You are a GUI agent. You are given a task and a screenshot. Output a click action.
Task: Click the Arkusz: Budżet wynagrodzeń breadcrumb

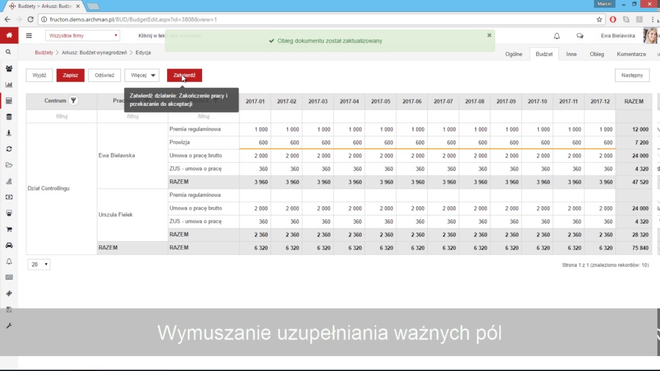click(x=94, y=53)
